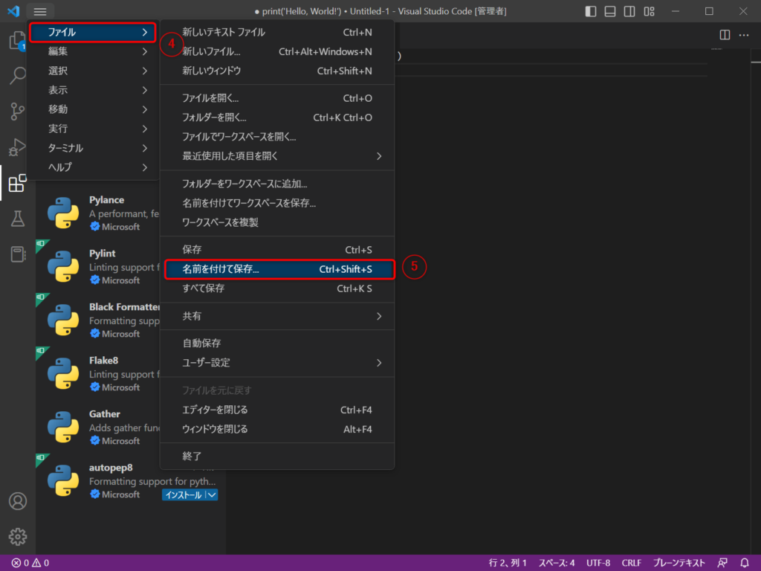Choose フォルダーをワークスペースに追加...
This screenshot has width=761, height=571.
(277, 184)
